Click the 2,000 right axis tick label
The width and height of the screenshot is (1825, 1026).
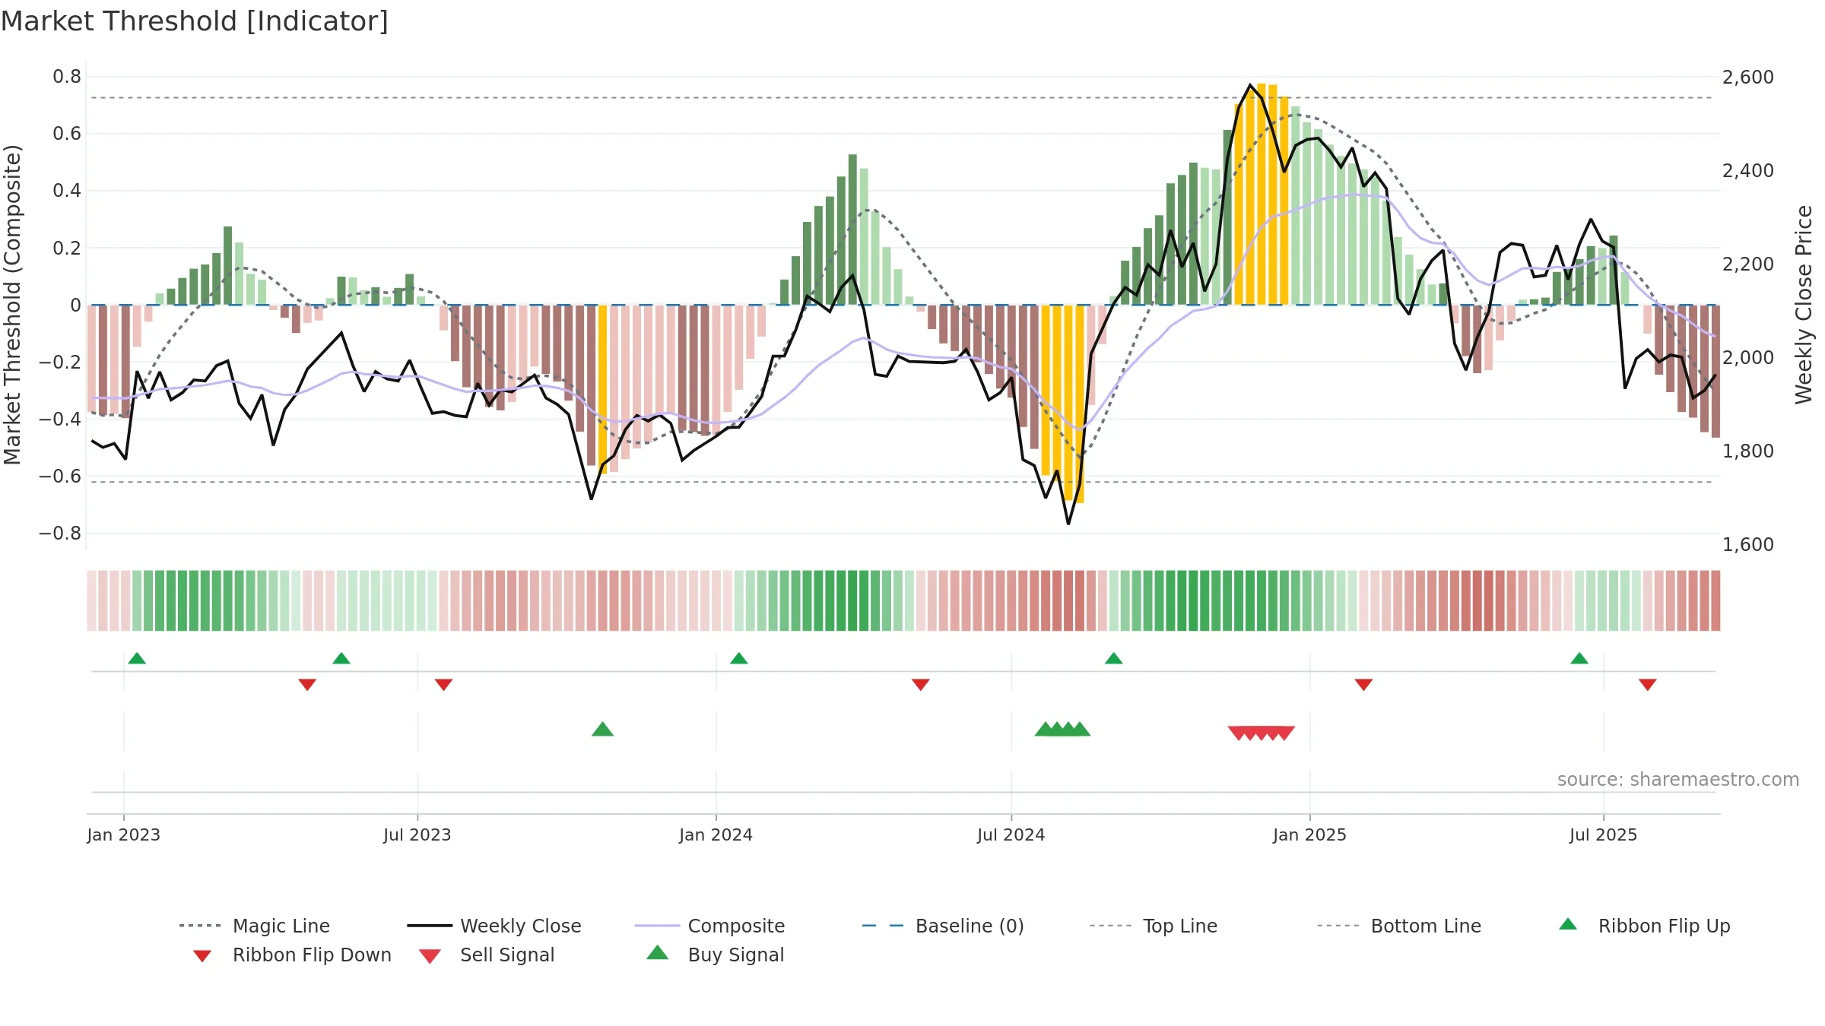[x=1748, y=357]
